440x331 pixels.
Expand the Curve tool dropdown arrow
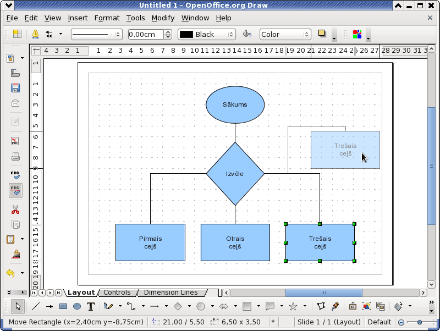[120, 306]
